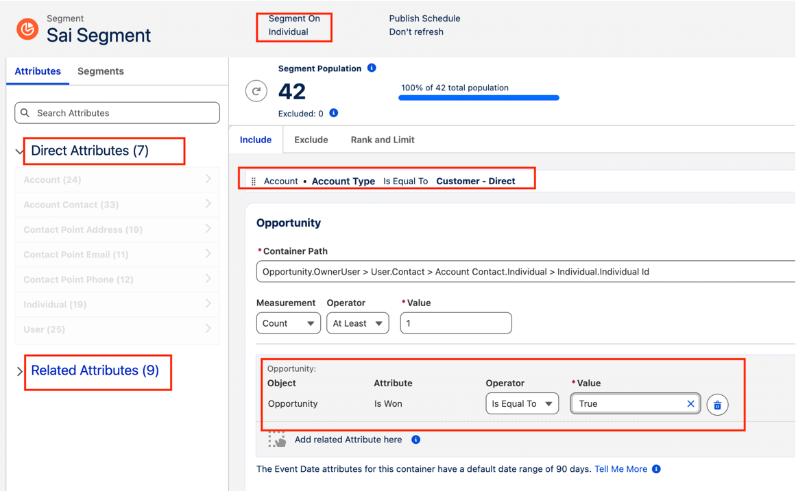796x491 pixels.
Task: Follow the Tell Me More link
Action: (621, 469)
